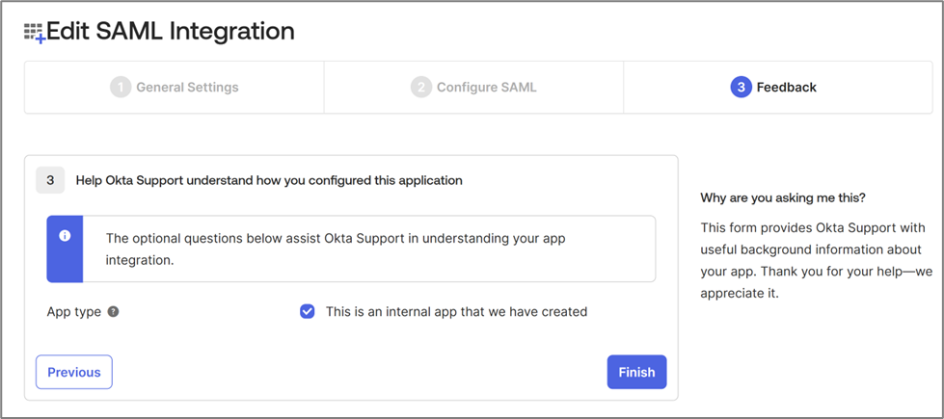
Task: Click the 'Edit SAML Integration' page title
Action: coord(171,32)
